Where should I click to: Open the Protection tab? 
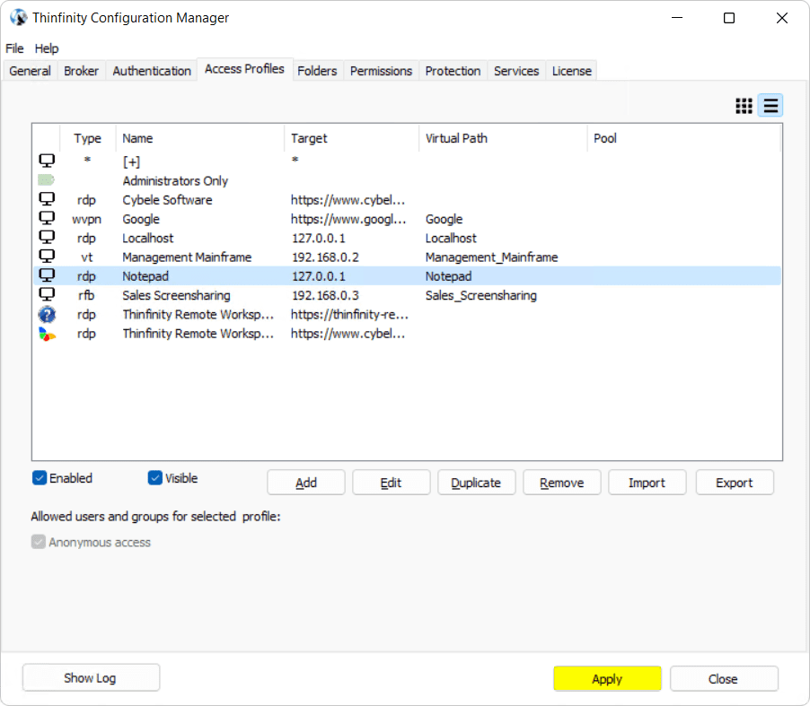pos(453,71)
